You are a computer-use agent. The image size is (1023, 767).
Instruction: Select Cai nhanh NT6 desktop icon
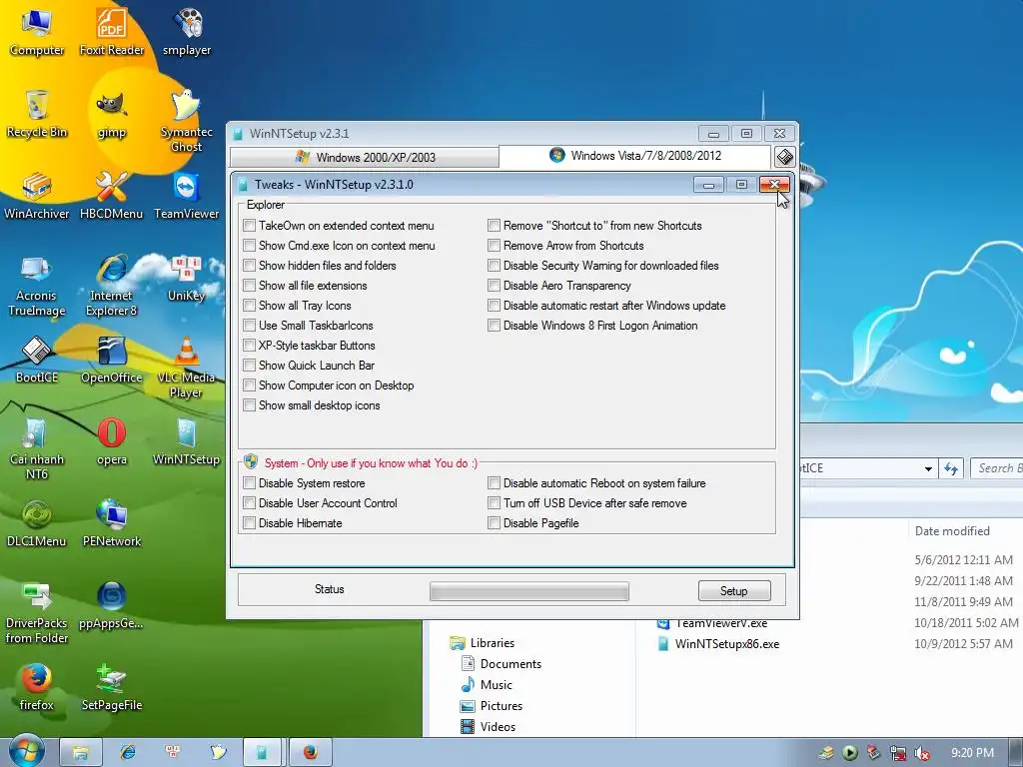coord(37,448)
